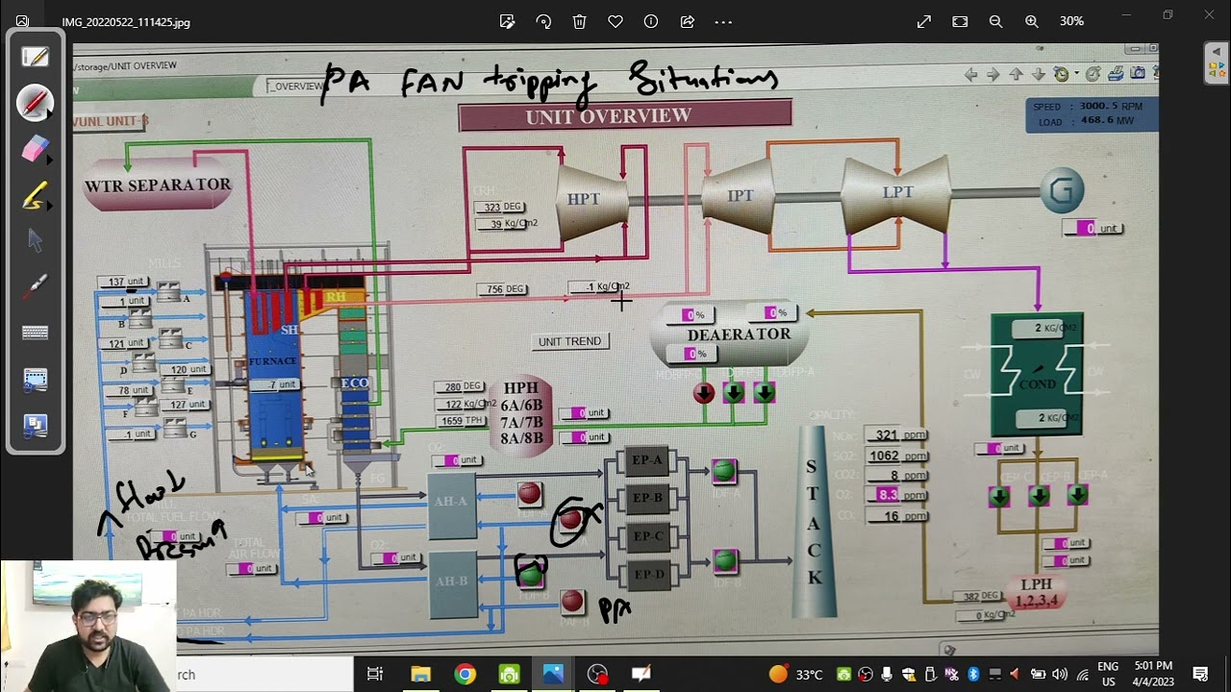Select the yellow highlighter tool
This screenshot has width=1231, height=692.
coord(36,195)
